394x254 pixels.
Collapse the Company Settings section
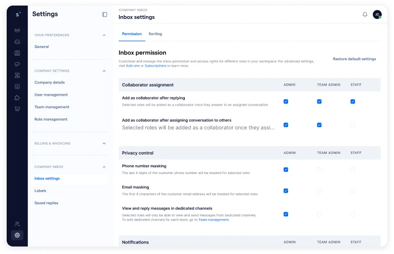point(104,71)
